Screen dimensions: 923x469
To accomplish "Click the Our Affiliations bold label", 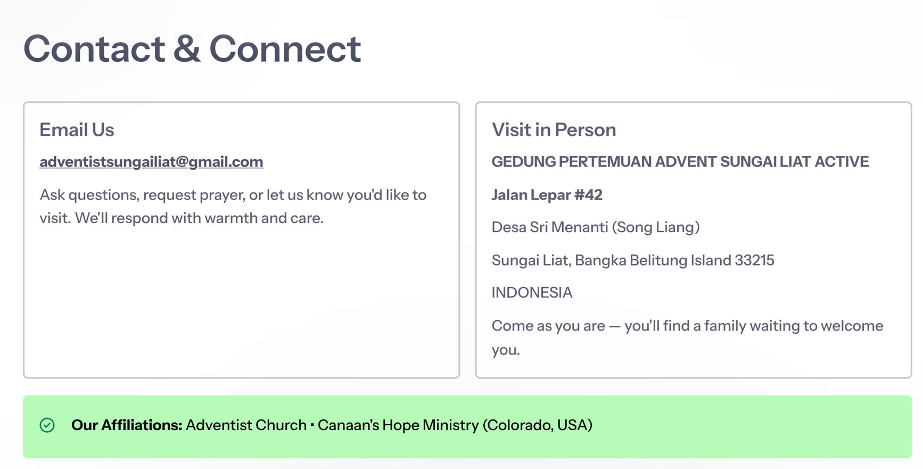I will 127,425.
